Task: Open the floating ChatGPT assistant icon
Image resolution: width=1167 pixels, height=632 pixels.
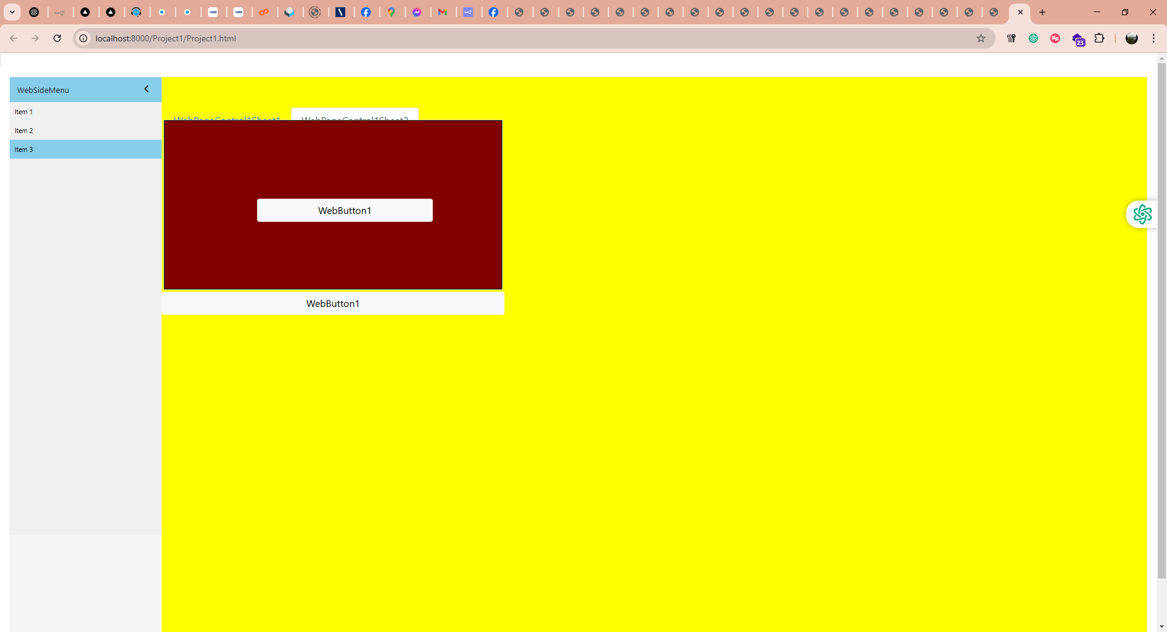Action: pos(1142,214)
